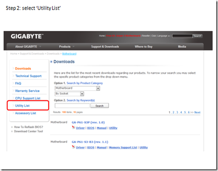Click the keyword Search button
The image size is (218, 171).
coord(100,106)
